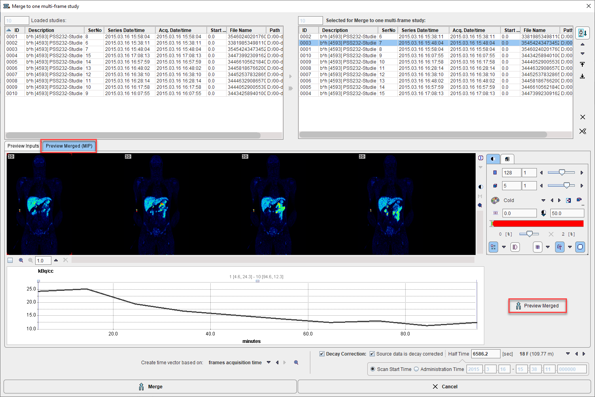Click the Merge button
The width and height of the screenshot is (595, 397).
tap(150, 386)
